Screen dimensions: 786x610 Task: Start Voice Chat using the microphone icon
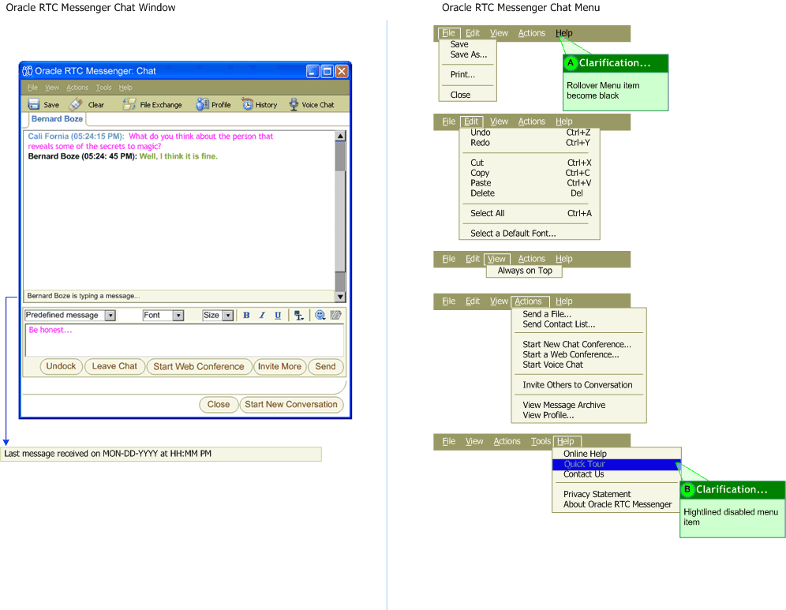tap(294, 104)
